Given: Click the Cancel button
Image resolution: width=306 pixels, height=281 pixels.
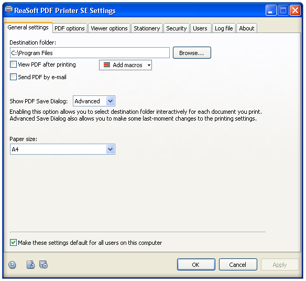Looking at the screenshot, I should click(238, 265).
